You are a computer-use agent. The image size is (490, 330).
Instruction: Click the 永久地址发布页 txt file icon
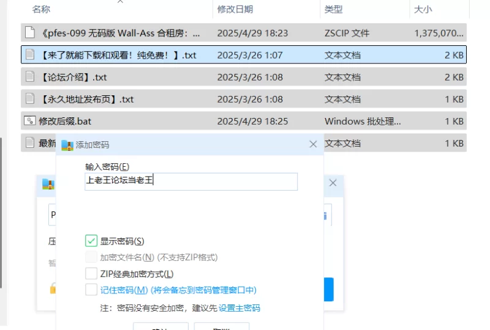point(29,98)
